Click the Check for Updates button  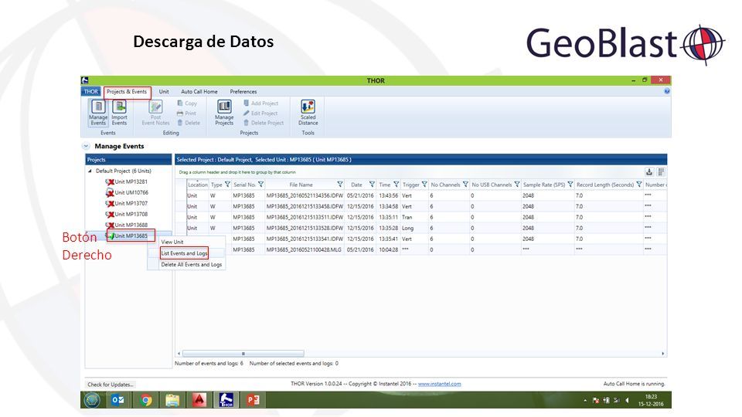pos(111,385)
